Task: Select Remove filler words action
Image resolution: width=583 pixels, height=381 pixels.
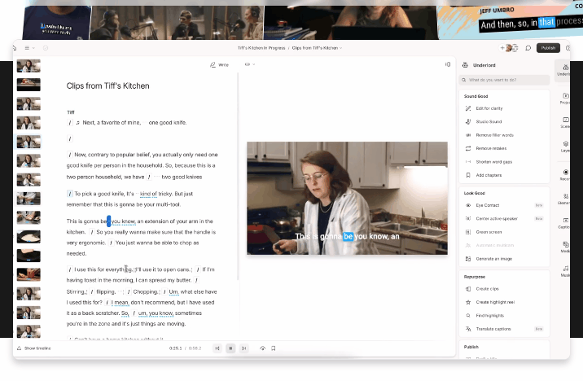Action: (x=504, y=135)
